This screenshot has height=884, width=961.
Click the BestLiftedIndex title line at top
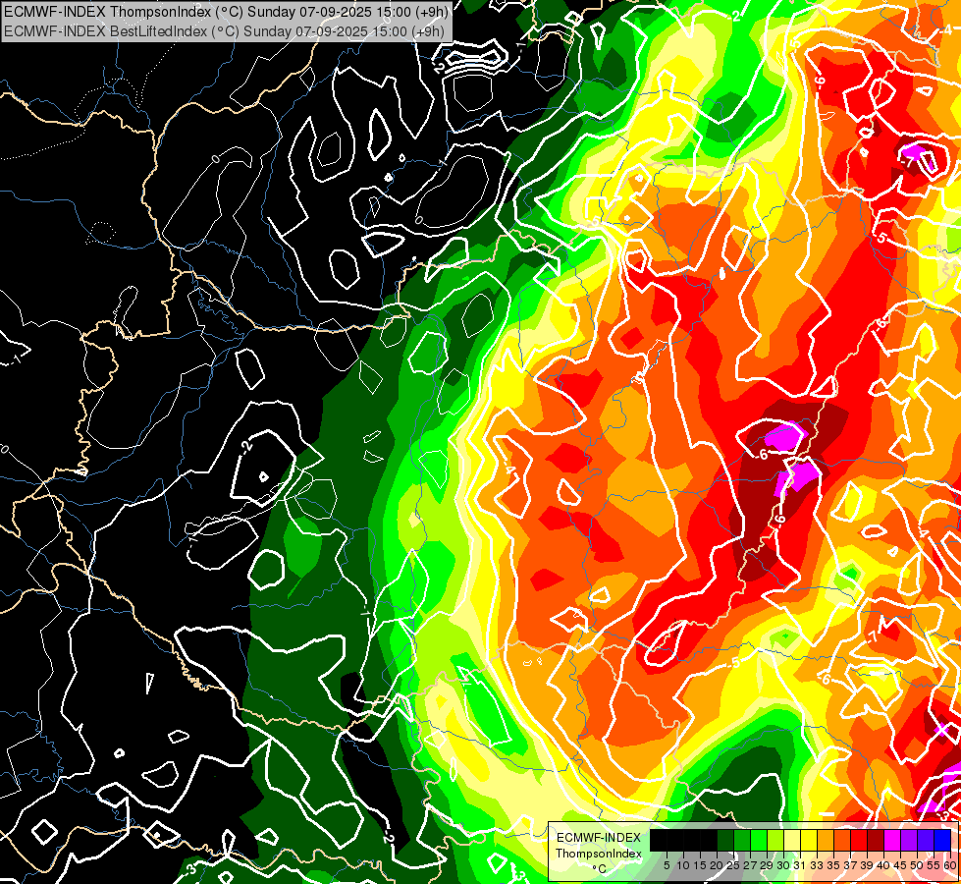(x=224, y=31)
